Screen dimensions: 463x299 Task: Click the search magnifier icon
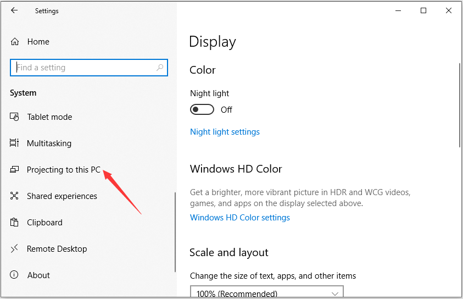tap(160, 68)
